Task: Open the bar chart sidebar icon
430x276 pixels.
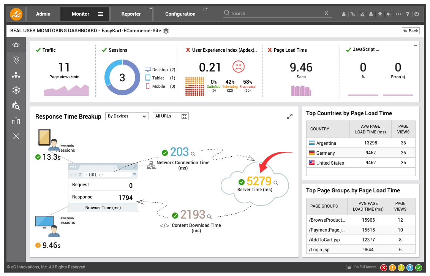Action: pyautogui.click(x=16, y=121)
